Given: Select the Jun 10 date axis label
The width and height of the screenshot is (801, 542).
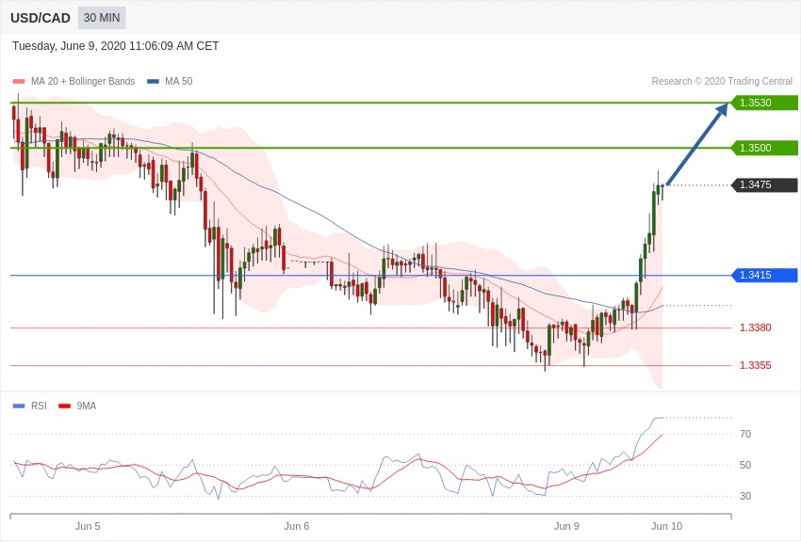Looking at the screenshot, I should point(666,526).
